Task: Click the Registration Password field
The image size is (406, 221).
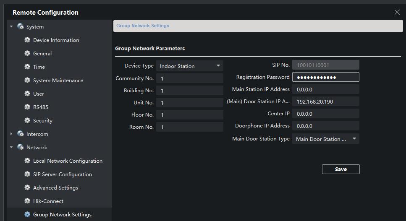Action: [325, 77]
